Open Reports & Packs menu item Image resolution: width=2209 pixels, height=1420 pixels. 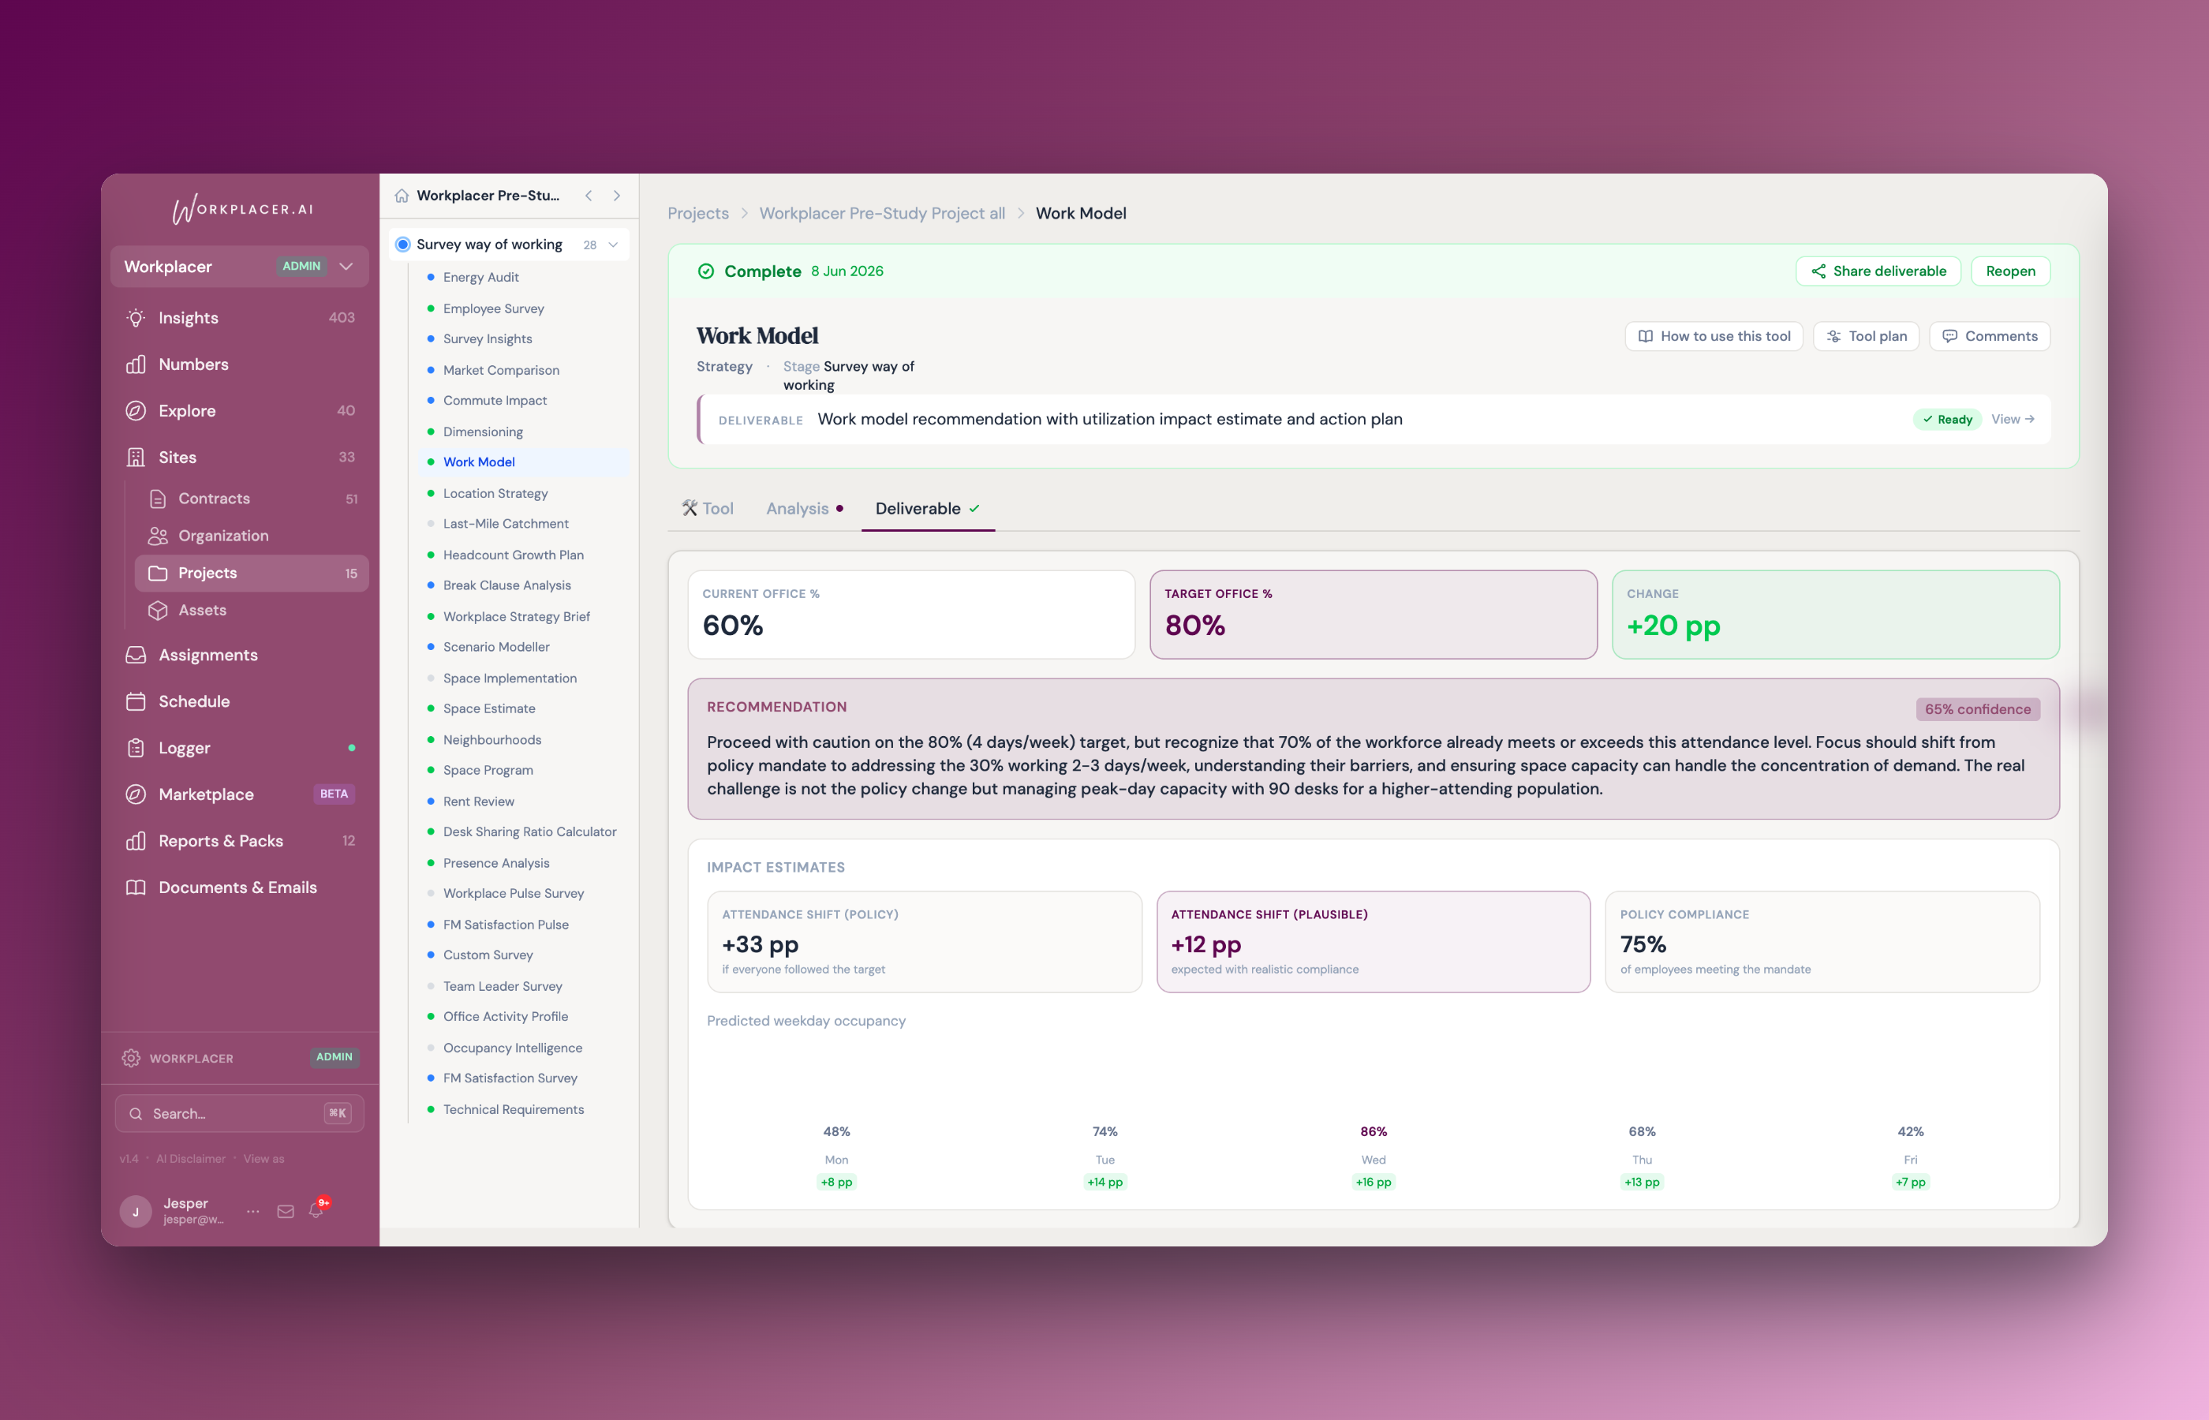[x=240, y=841]
